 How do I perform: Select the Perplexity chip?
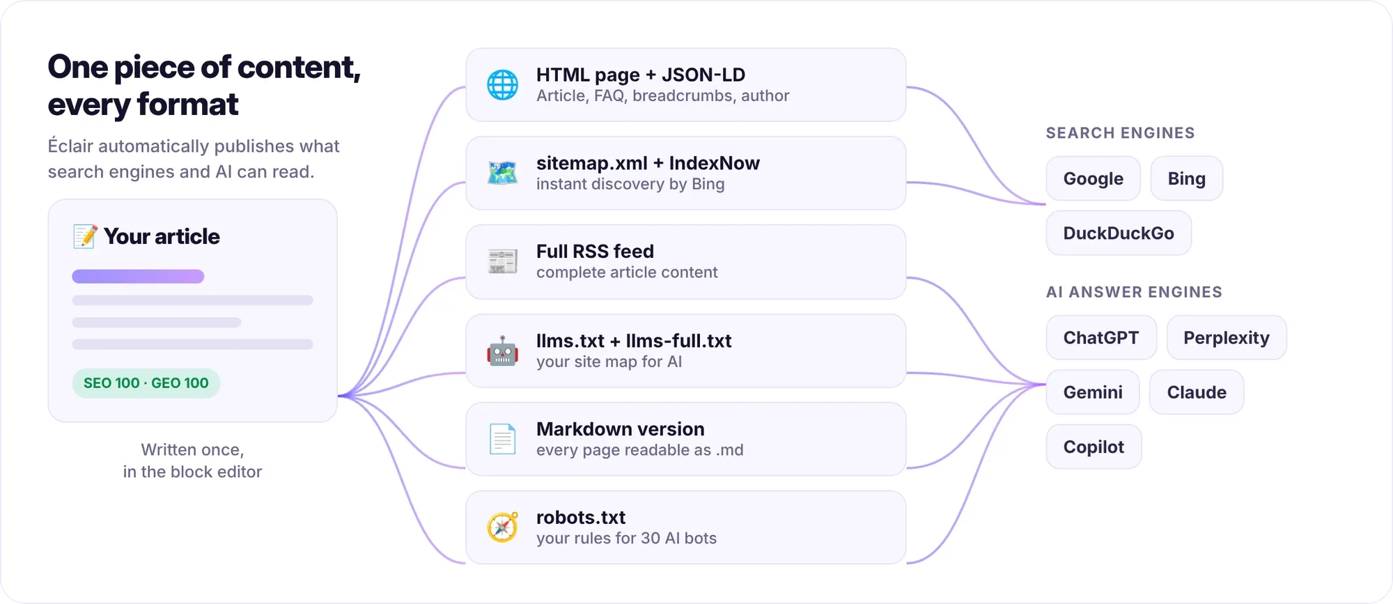1227,337
